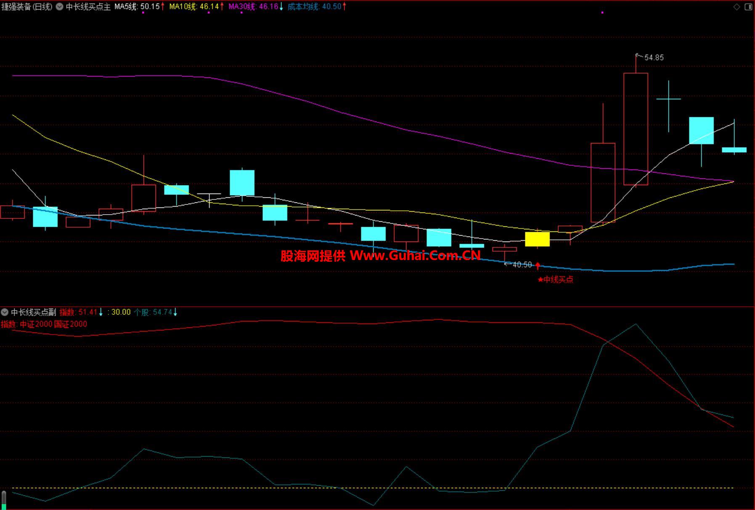The image size is (755, 510).
Task: Click the 捷强装备(日线) stock title
Action: tap(27, 7)
